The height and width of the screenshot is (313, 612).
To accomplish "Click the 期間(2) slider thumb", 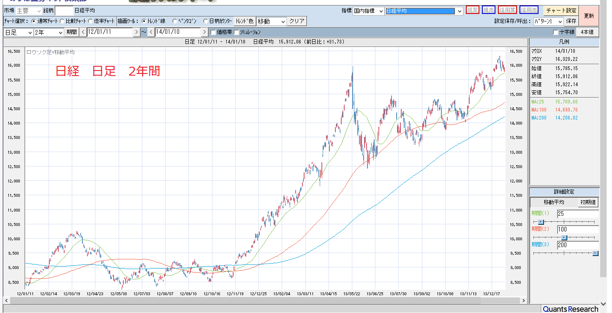I will pyautogui.click(x=564, y=237).
